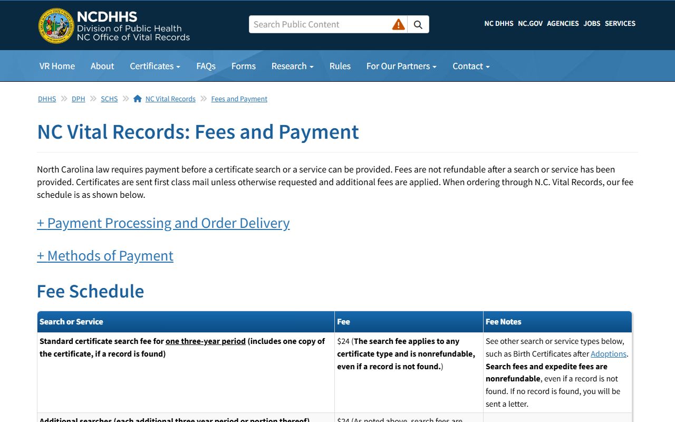
Task: Click 'one three-year period' underlined text
Action: pos(206,341)
